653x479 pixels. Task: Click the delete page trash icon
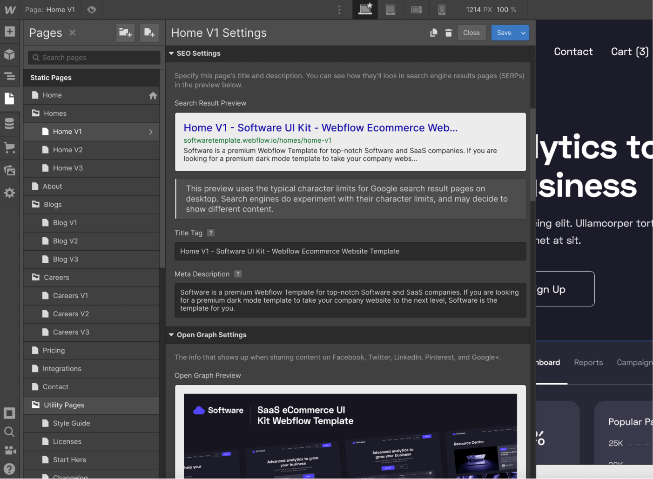point(448,33)
